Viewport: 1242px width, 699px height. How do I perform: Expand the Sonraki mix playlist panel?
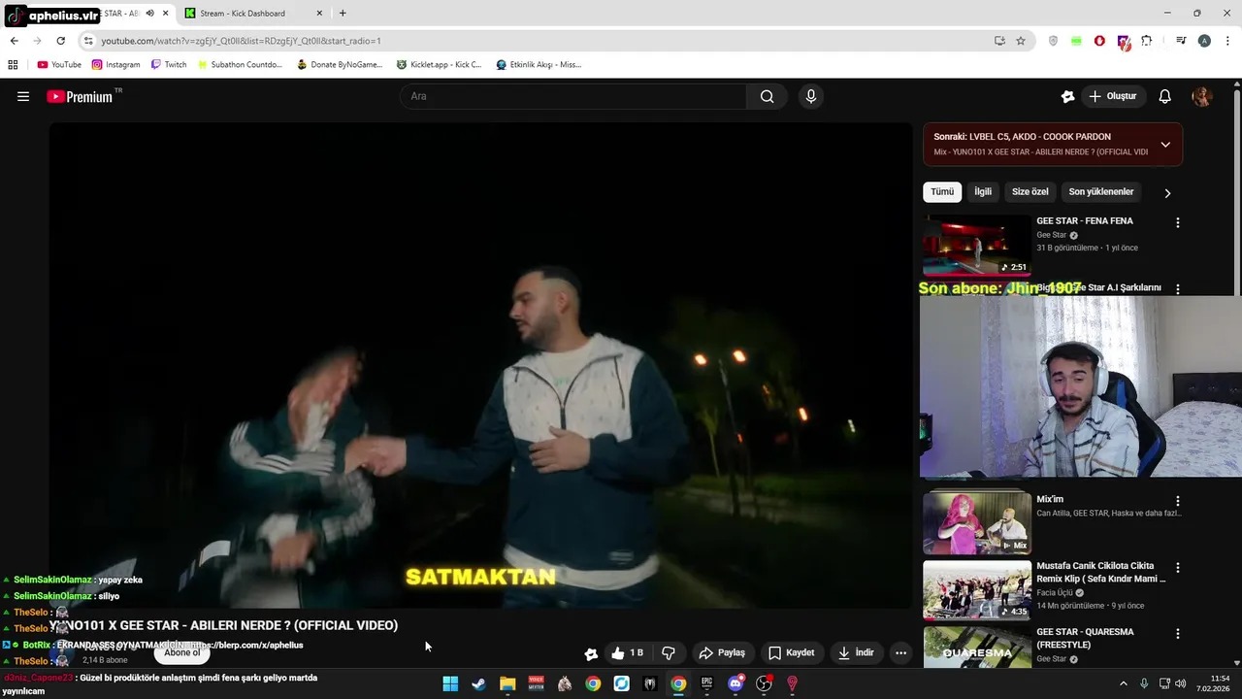tap(1165, 145)
